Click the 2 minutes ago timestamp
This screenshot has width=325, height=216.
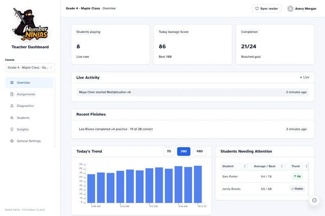point(296,92)
